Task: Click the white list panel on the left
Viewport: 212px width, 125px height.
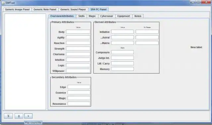Action: click(25, 62)
